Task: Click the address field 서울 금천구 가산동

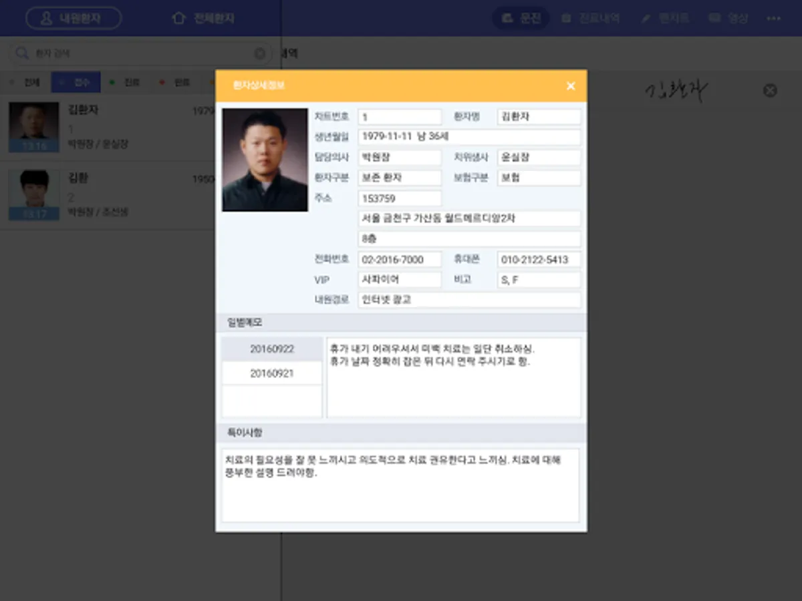Action: click(469, 219)
